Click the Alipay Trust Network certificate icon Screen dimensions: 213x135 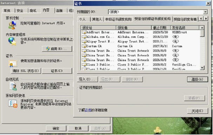pos(84,41)
